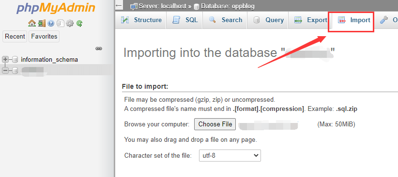The width and height of the screenshot is (398, 177).
Task: Go to the phpMyAdmin Home icon
Action: pos(32,24)
